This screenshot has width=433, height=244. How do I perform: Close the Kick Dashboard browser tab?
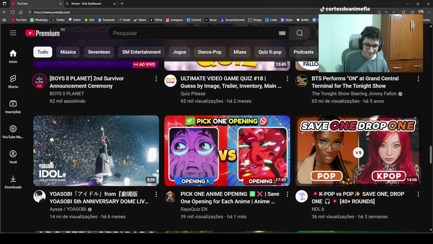coord(115,4)
